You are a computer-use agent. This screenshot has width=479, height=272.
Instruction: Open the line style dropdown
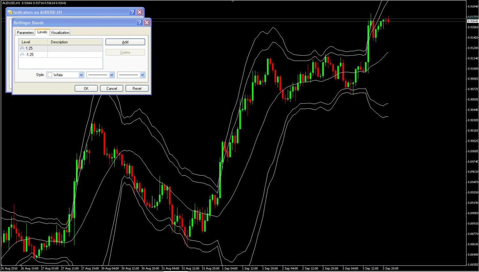(100, 75)
